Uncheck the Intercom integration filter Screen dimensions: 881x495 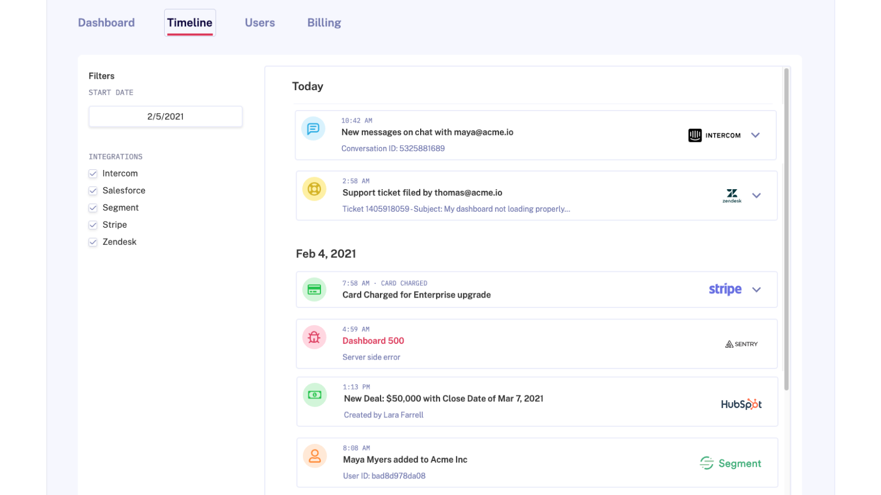click(93, 174)
